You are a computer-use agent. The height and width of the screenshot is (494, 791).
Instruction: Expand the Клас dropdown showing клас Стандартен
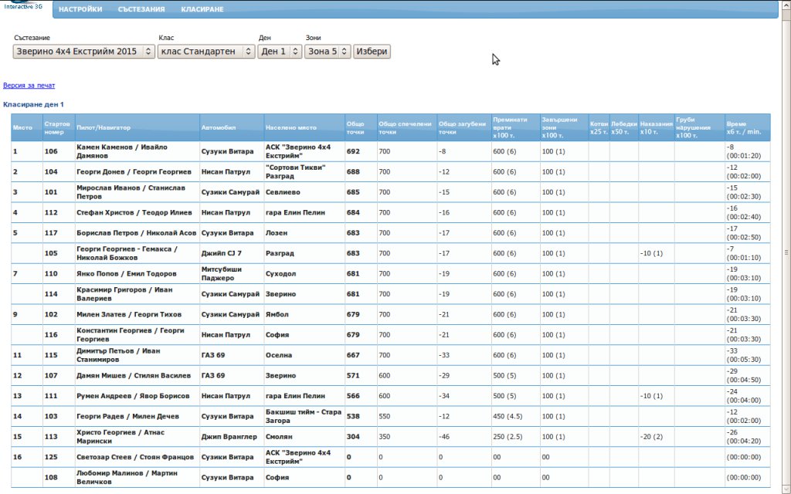tap(206, 52)
